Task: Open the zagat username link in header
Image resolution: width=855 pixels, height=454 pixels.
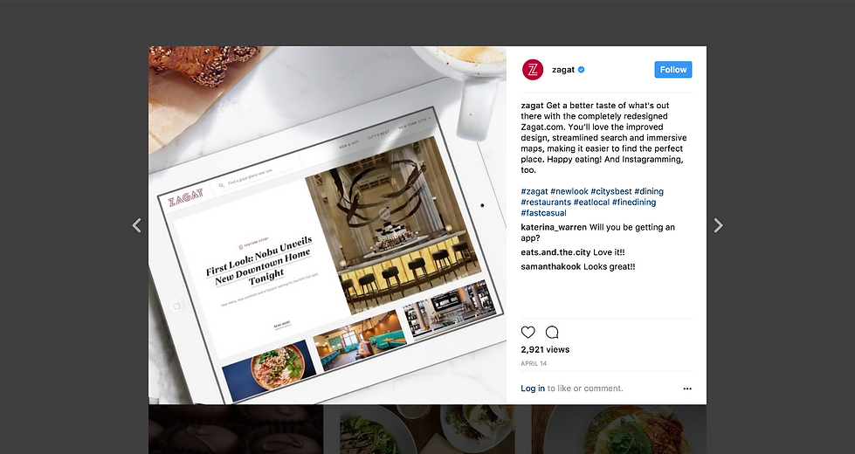Action: [563, 70]
